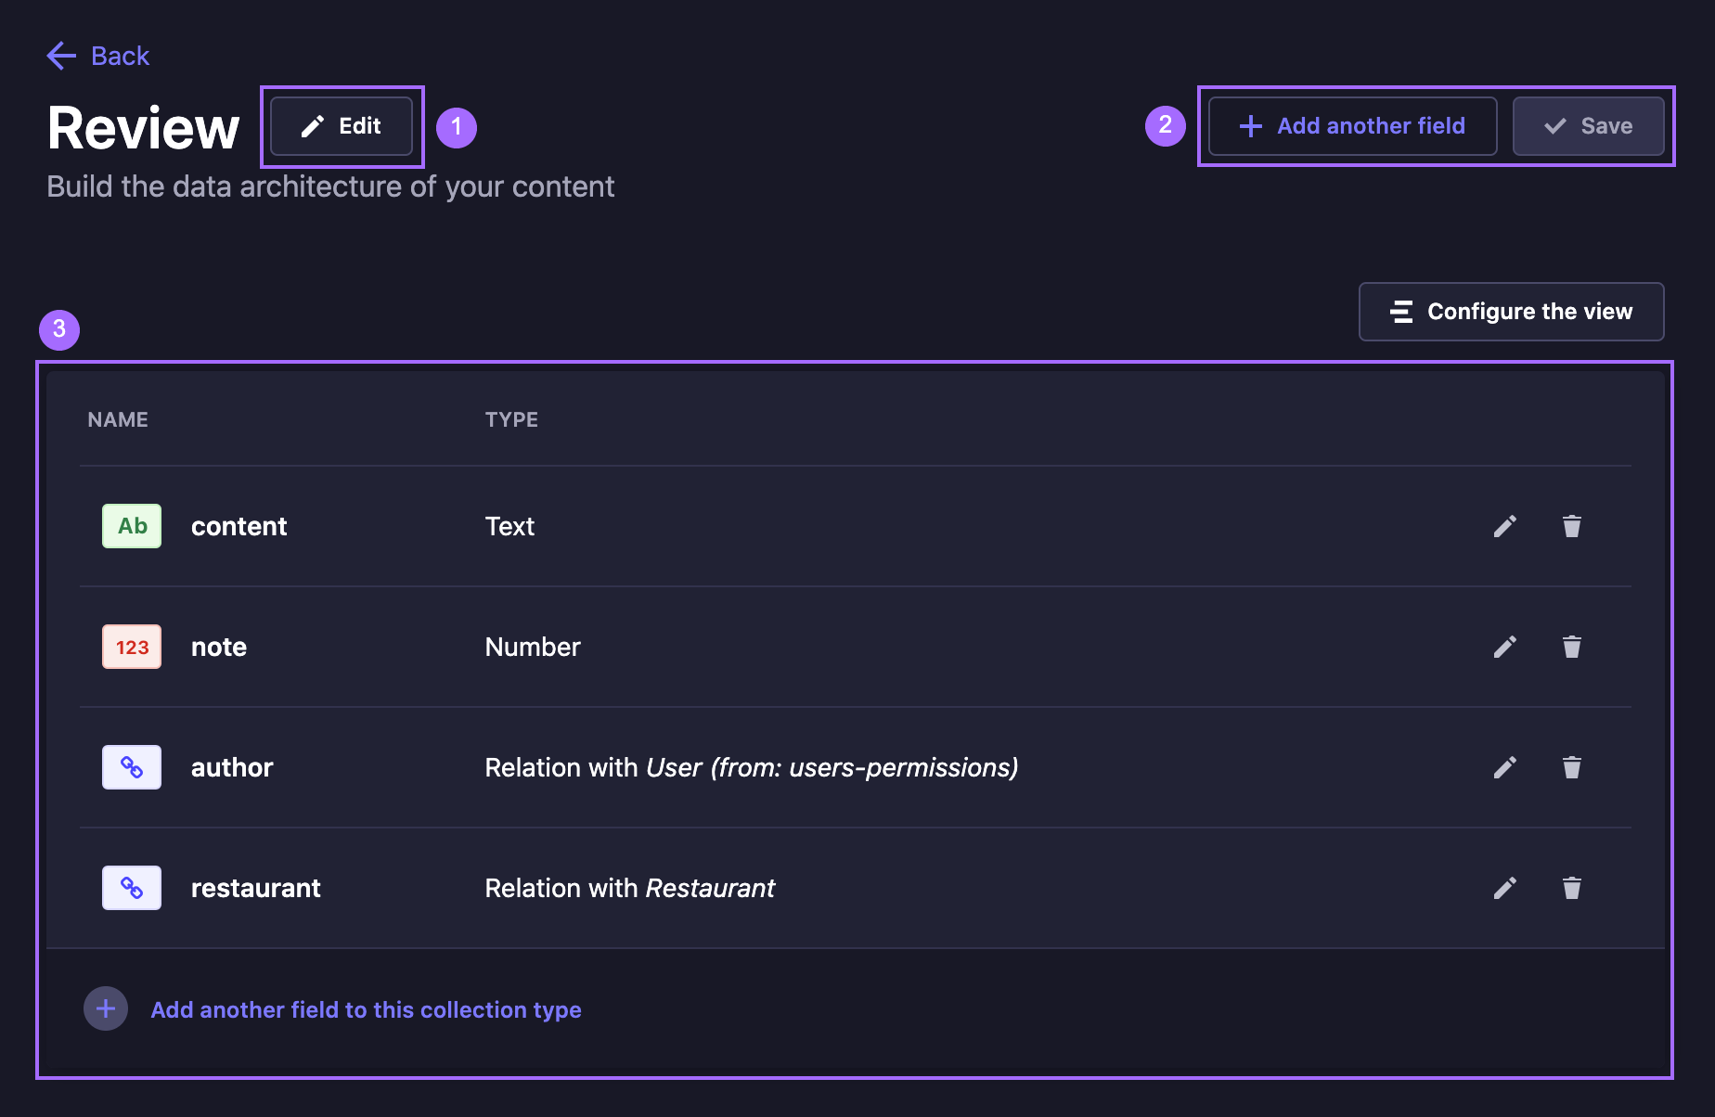Image resolution: width=1715 pixels, height=1117 pixels.
Task: Delete the note field using the trash icon
Action: point(1571,646)
